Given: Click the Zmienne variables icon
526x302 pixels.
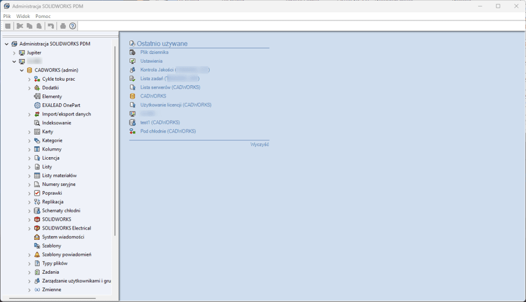Looking at the screenshot, I should tap(37, 290).
